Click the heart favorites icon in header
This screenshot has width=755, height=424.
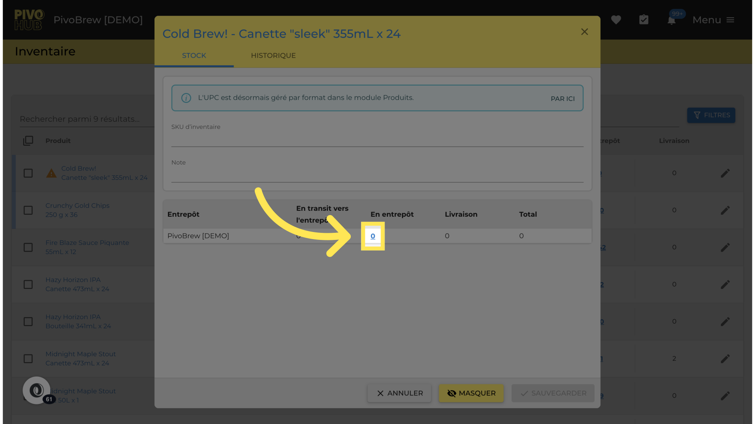click(616, 20)
